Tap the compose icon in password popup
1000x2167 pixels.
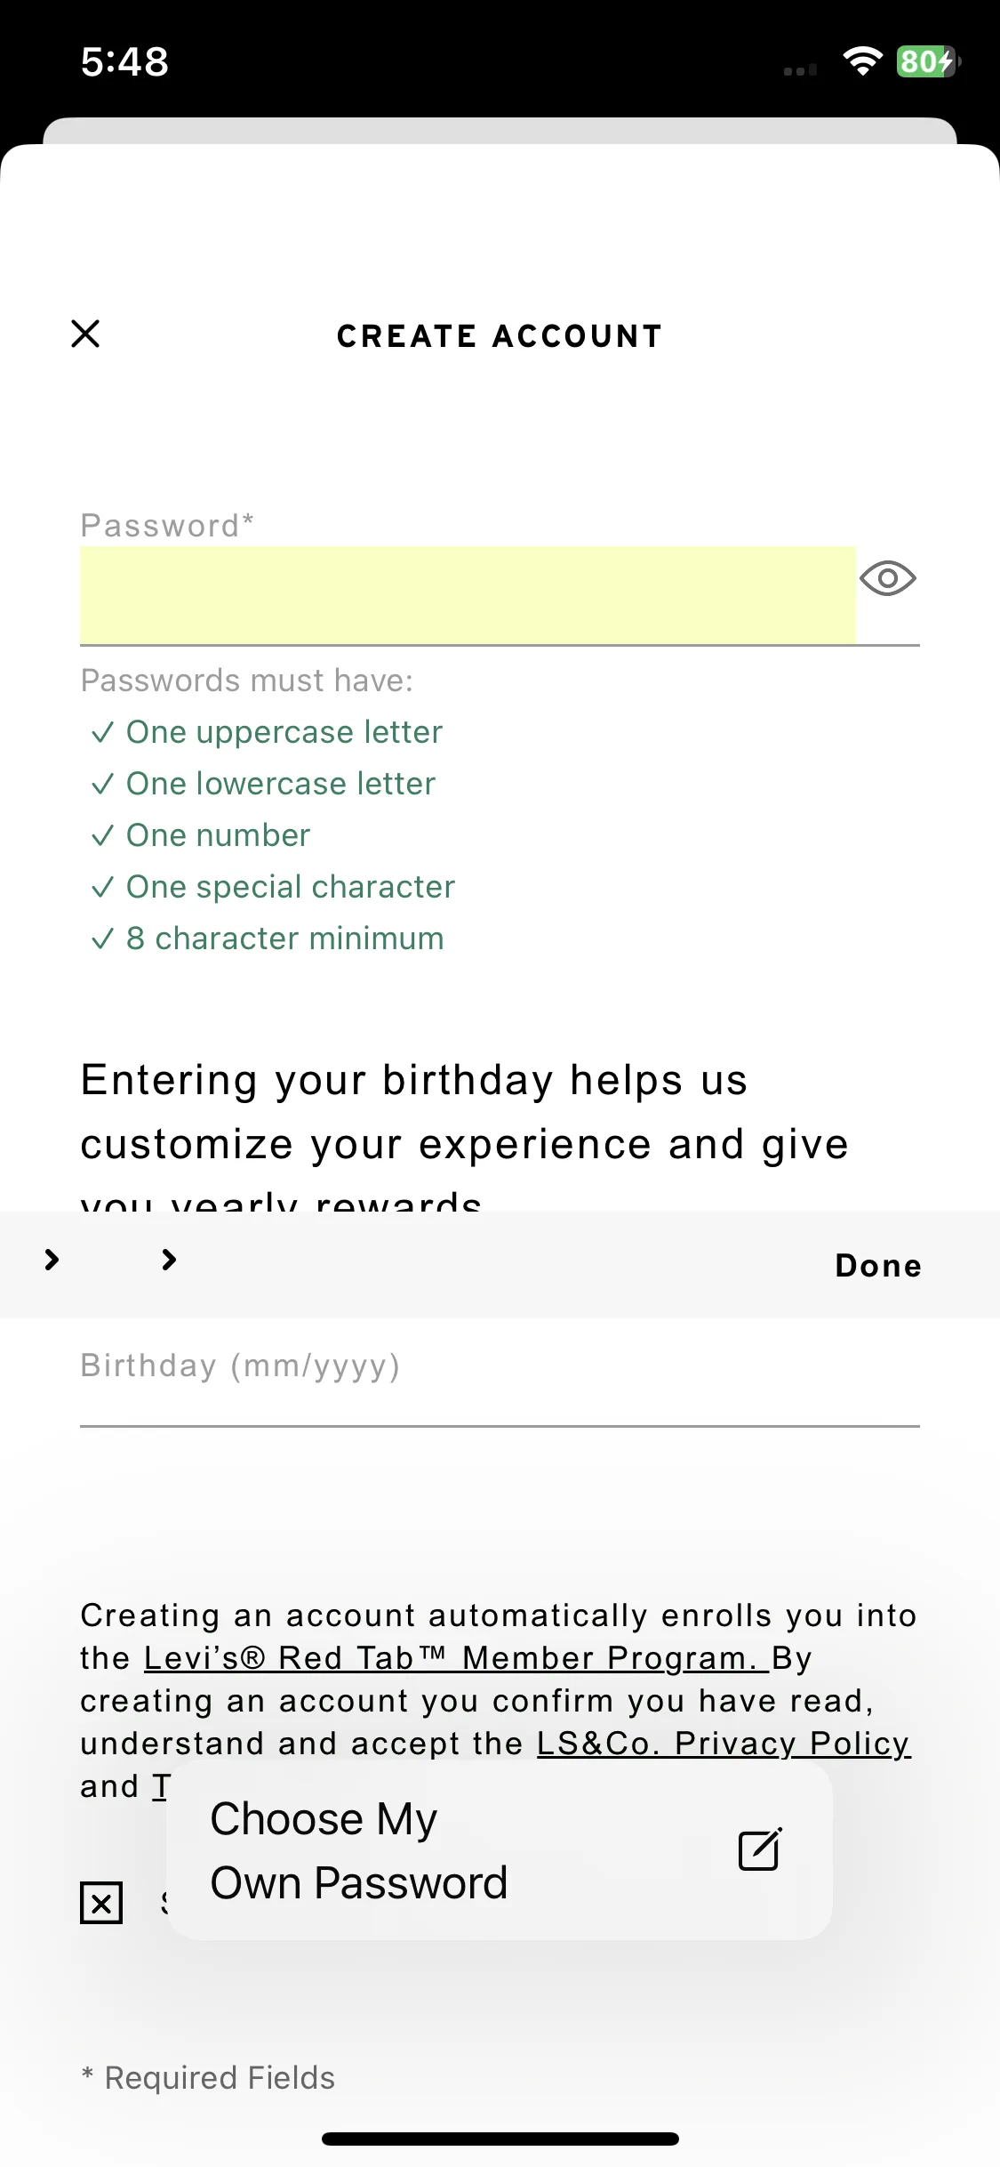tap(760, 1850)
